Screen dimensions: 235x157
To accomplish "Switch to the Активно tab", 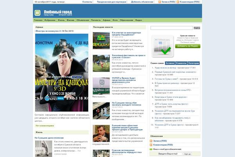I will pos(170,63).
